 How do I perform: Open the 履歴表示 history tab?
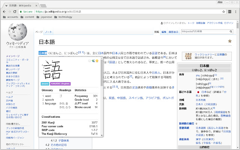tap(173, 32)
